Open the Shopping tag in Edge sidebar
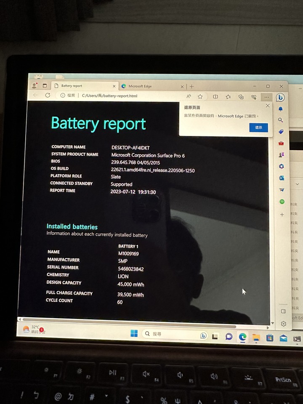303x404 pixels. coord(281,131)
